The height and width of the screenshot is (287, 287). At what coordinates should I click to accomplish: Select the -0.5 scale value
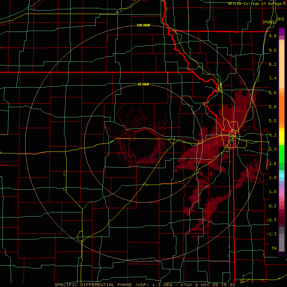point(271,220)
